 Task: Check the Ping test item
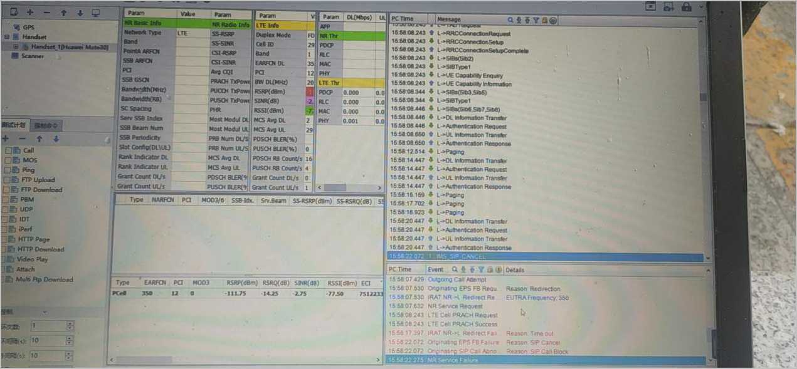(x=8, y=170)
